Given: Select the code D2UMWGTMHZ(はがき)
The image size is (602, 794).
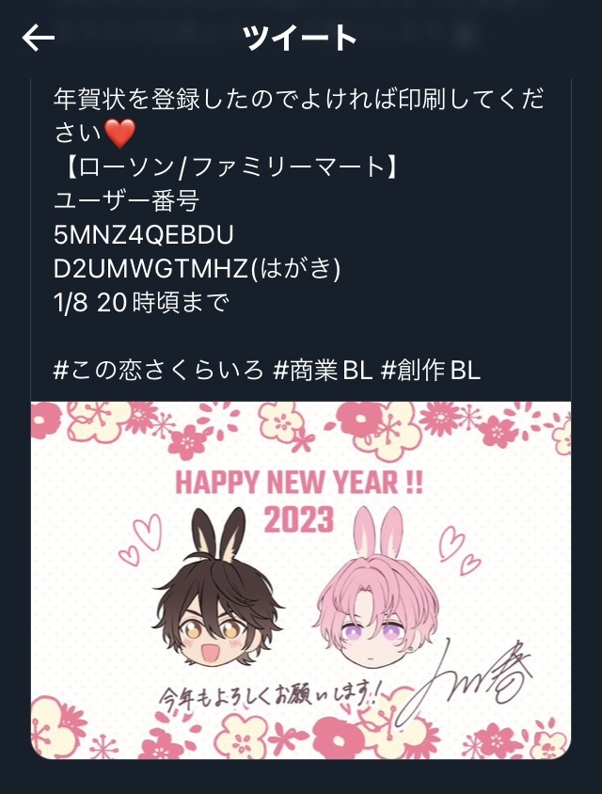Looking at the screenshot, I should tap(197, 268).
